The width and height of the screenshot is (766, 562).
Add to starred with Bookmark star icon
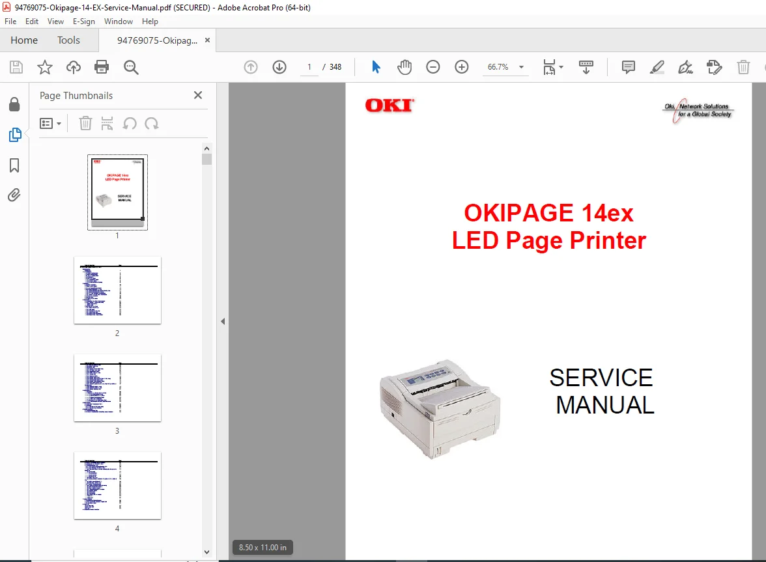coord(44,67)
